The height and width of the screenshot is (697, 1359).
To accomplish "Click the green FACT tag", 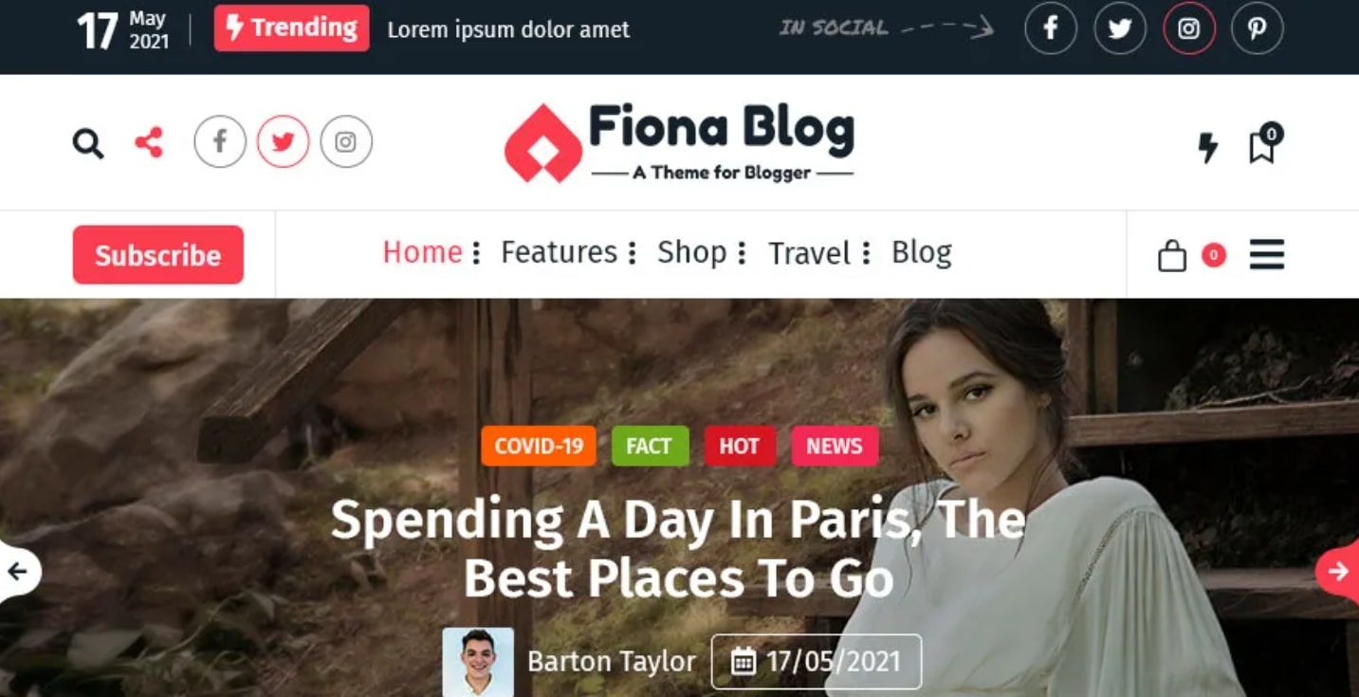I will (650, 446).
